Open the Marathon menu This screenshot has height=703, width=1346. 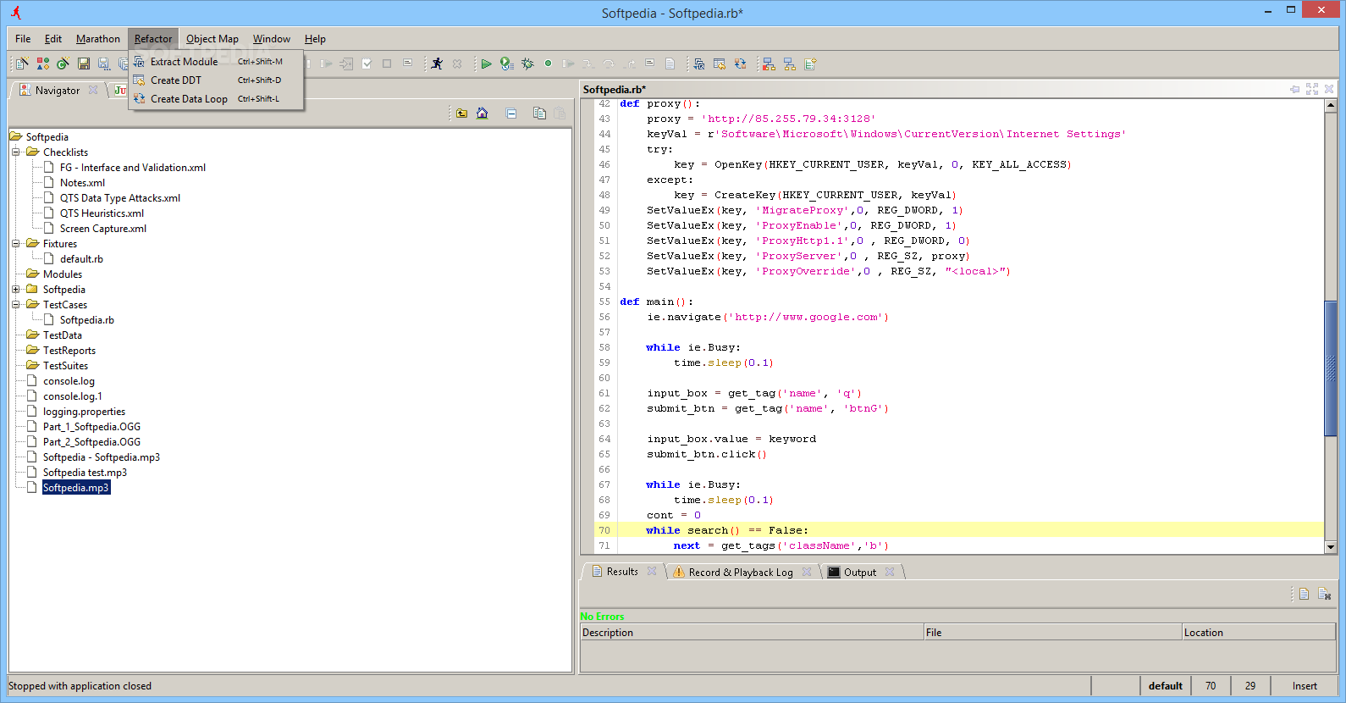[x=98, y=39]
